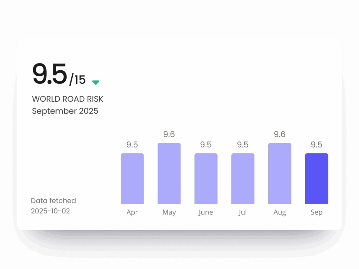Click the Jul axis label
This screenshot has height=269, width=359.
pos(243,213)
